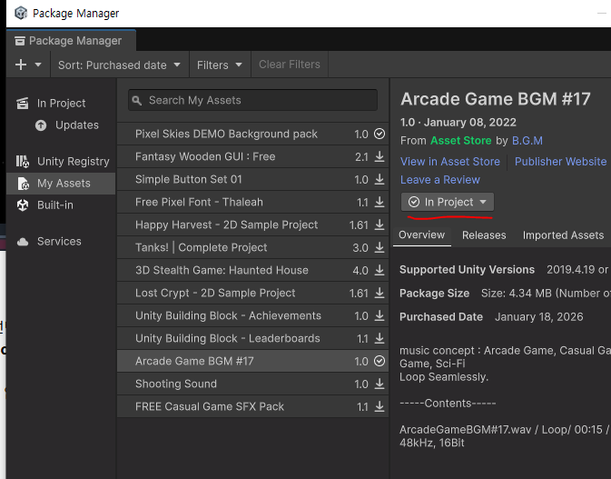Select Services in the sidebar

click(x=61, y=242)
